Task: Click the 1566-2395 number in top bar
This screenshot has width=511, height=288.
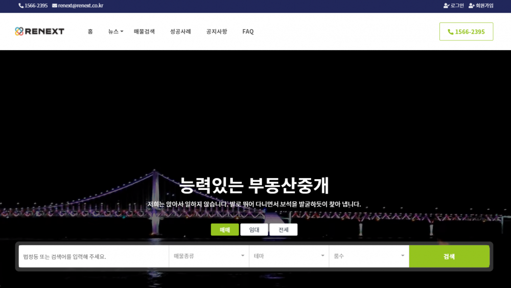Action: [36, 6]
